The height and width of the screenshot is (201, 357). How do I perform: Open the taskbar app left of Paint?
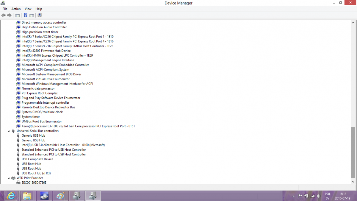click(44, 196)
